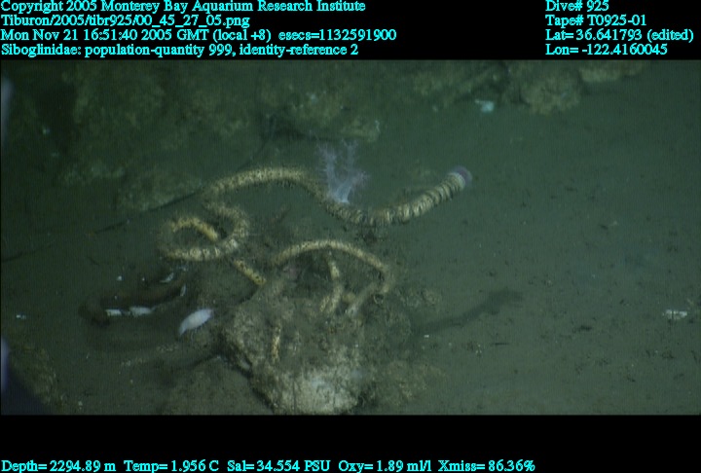Select the file path text Tiburon/2005/tibr925/00_45_27_05.png

[x=126, y=20]
